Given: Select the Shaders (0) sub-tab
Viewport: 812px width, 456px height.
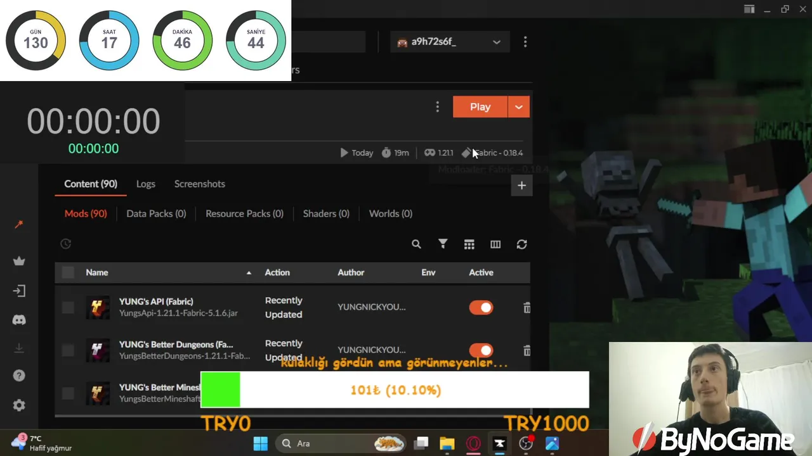Looking at the screenshot, I should click(326, 213).
